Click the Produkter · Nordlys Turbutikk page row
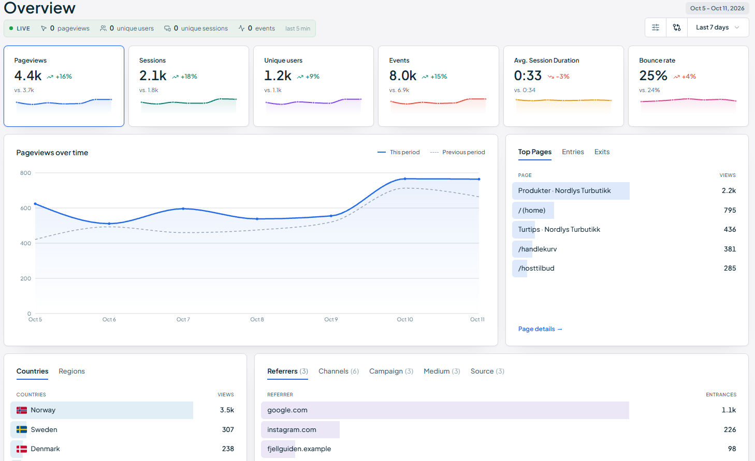Viewport: 755px width, 461px height. [627, 191]
